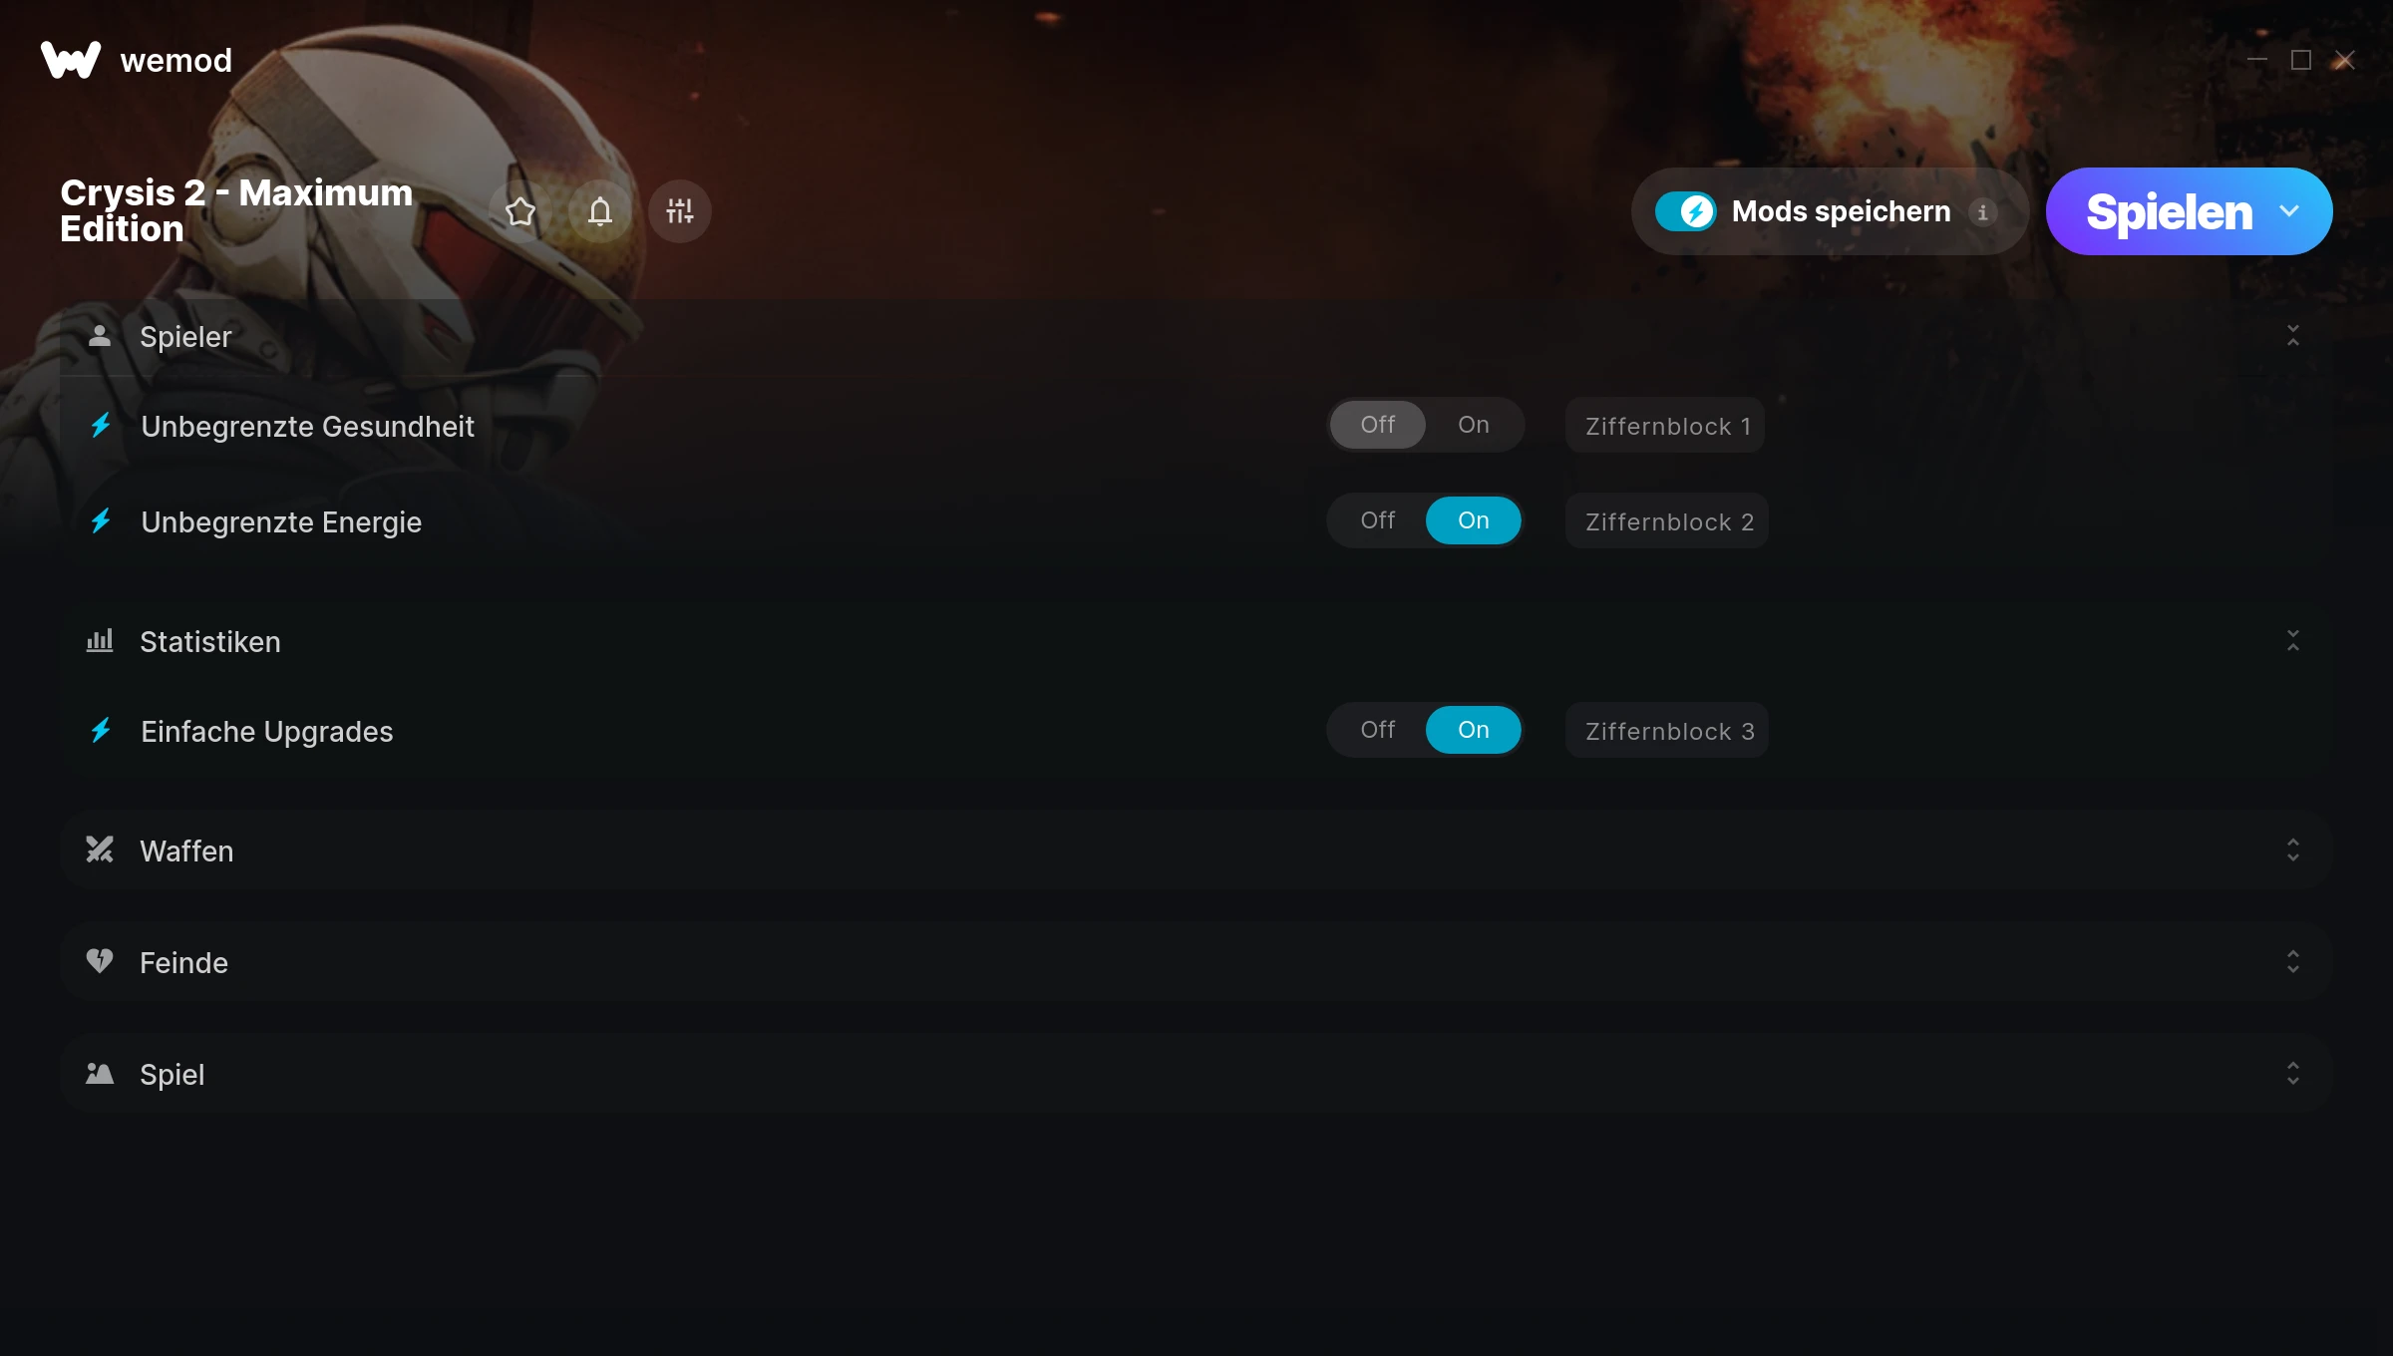Change the Ziffernblock 1 hotkey
Screen dimensions: 2393x1356
coord(1665,426)
